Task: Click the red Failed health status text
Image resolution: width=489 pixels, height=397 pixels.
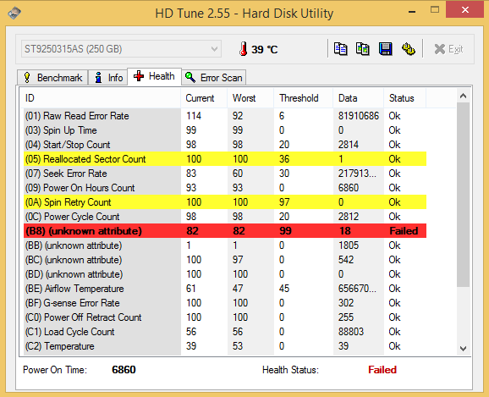Action: [382, 370]
